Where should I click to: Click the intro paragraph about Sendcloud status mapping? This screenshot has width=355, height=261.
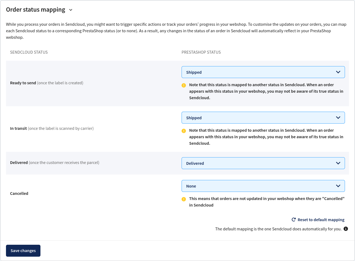click(176, 31)
